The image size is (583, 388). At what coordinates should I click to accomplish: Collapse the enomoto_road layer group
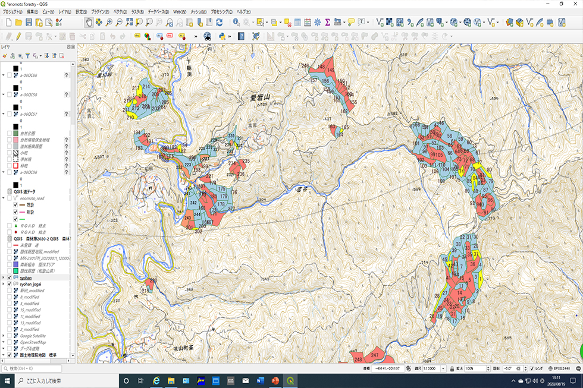pyautogui.click(x=4, y=198)
